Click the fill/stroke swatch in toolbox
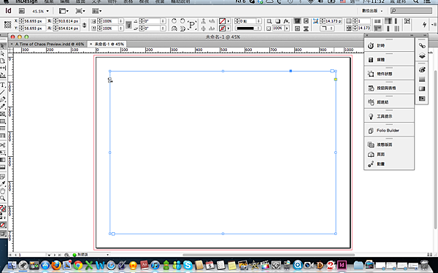The height and width of the screenshot is (273, 438). [2, 209]
